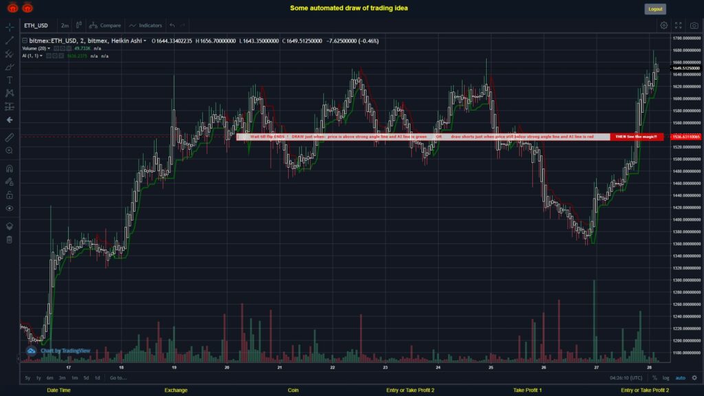Toggle magnet mode in left sidebar
This screenshot has height=396, width=704.
pyautogui.click(x=10, y=168)
